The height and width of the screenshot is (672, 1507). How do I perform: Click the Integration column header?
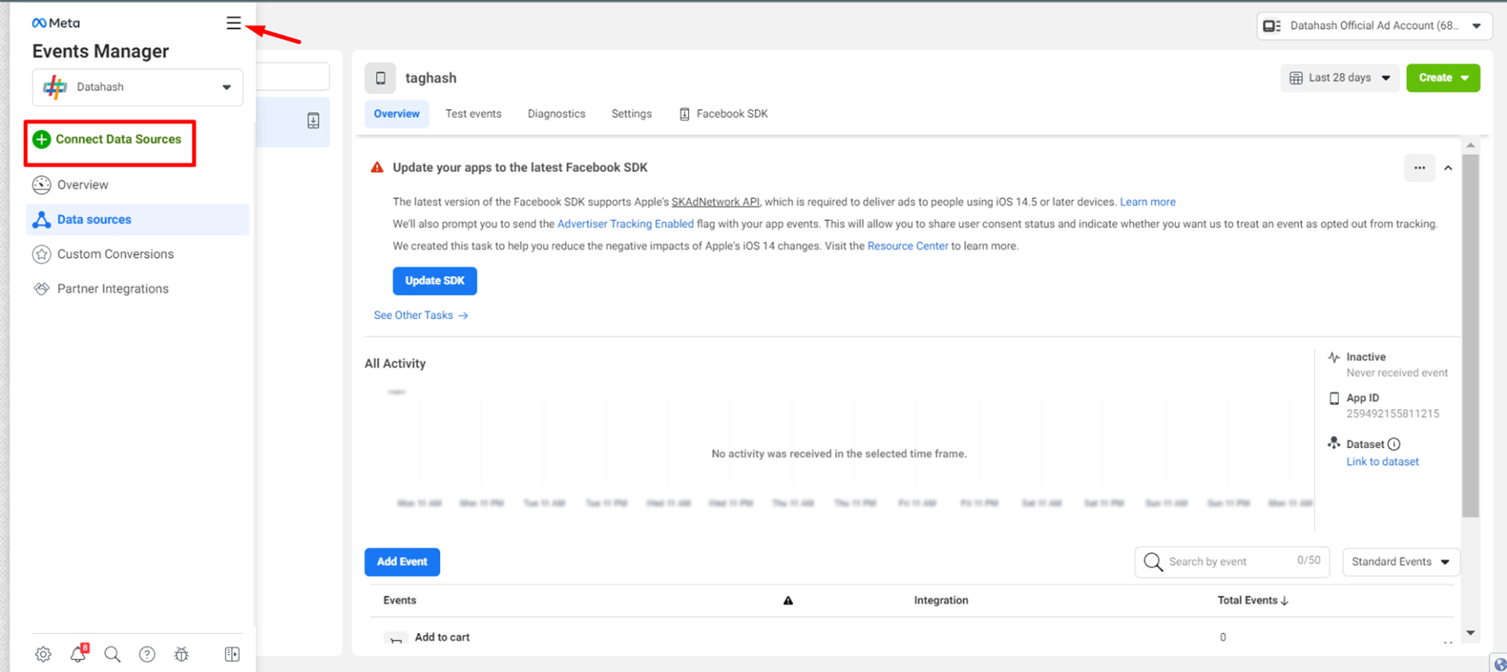coord(941,601)
